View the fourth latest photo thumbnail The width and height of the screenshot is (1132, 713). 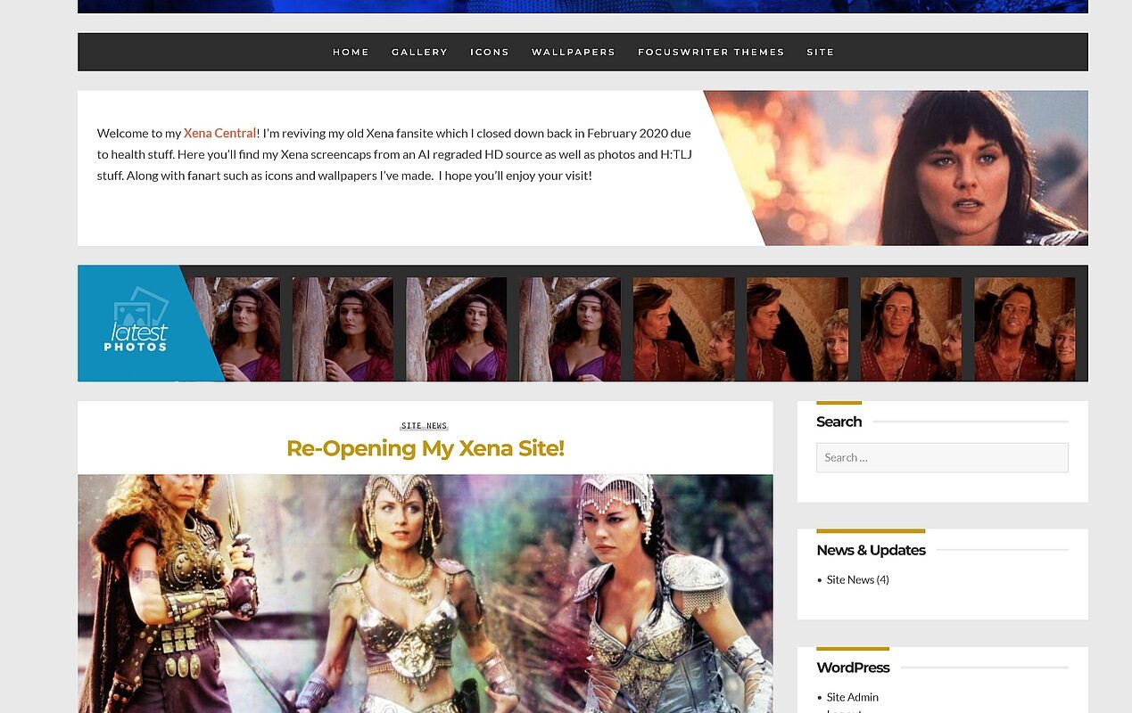click(x=570, y=330)
